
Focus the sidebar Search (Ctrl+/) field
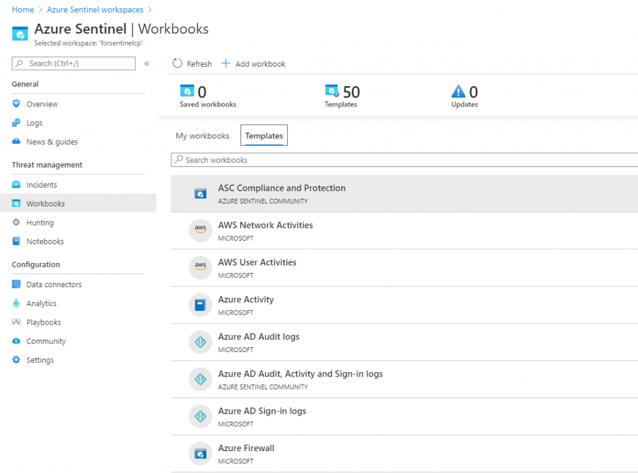(74, 63)
